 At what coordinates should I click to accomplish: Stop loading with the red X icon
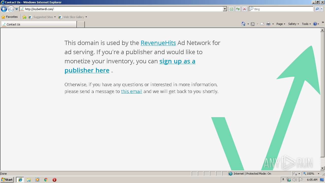tap(245, 9)
